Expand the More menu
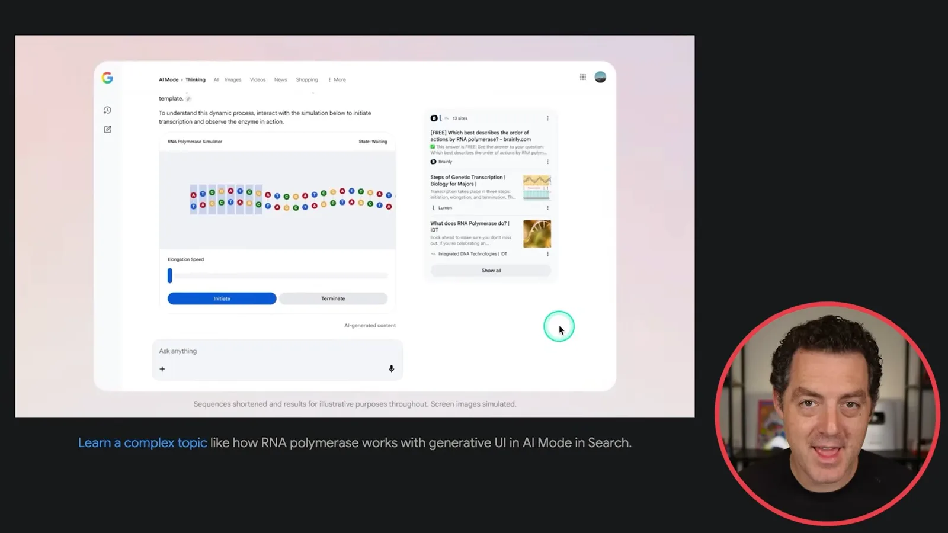The width and height of the screenshot is (948, 533). pyautogui.click(x=337, y=79)
